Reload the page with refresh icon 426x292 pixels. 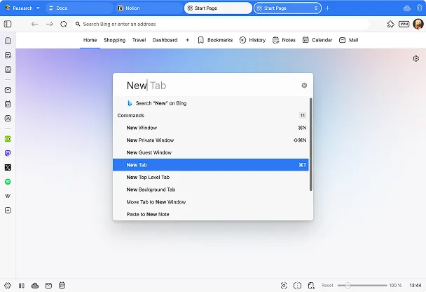click(64, 24)
